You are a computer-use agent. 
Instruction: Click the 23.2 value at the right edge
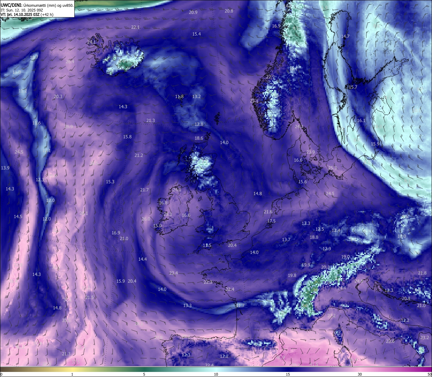coord(425,337)
